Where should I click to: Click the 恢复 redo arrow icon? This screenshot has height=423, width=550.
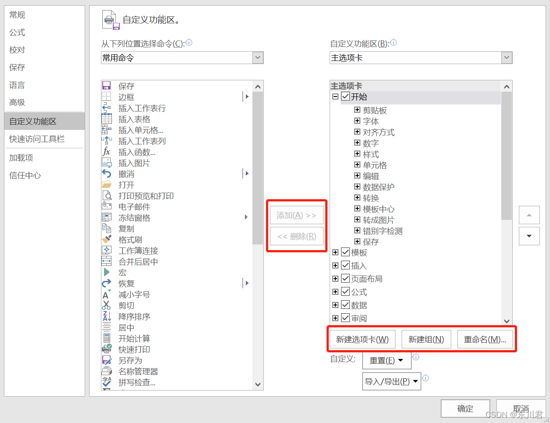click(107, 283)
